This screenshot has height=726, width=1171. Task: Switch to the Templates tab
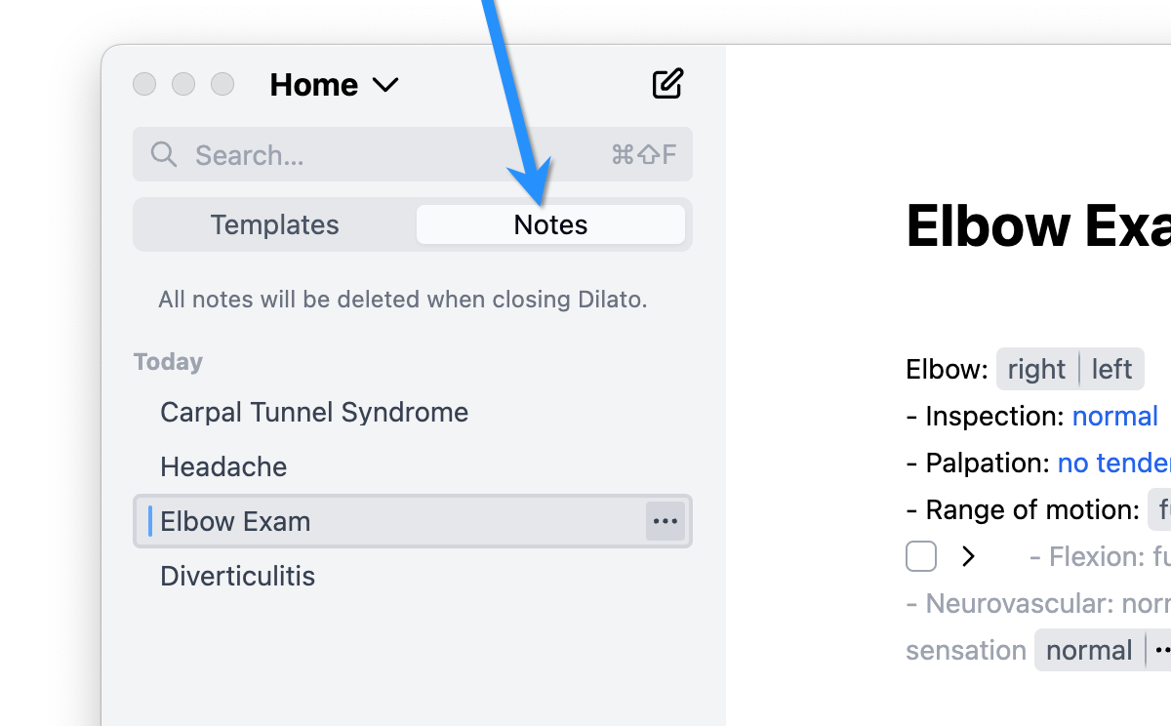tap(274, 224)
